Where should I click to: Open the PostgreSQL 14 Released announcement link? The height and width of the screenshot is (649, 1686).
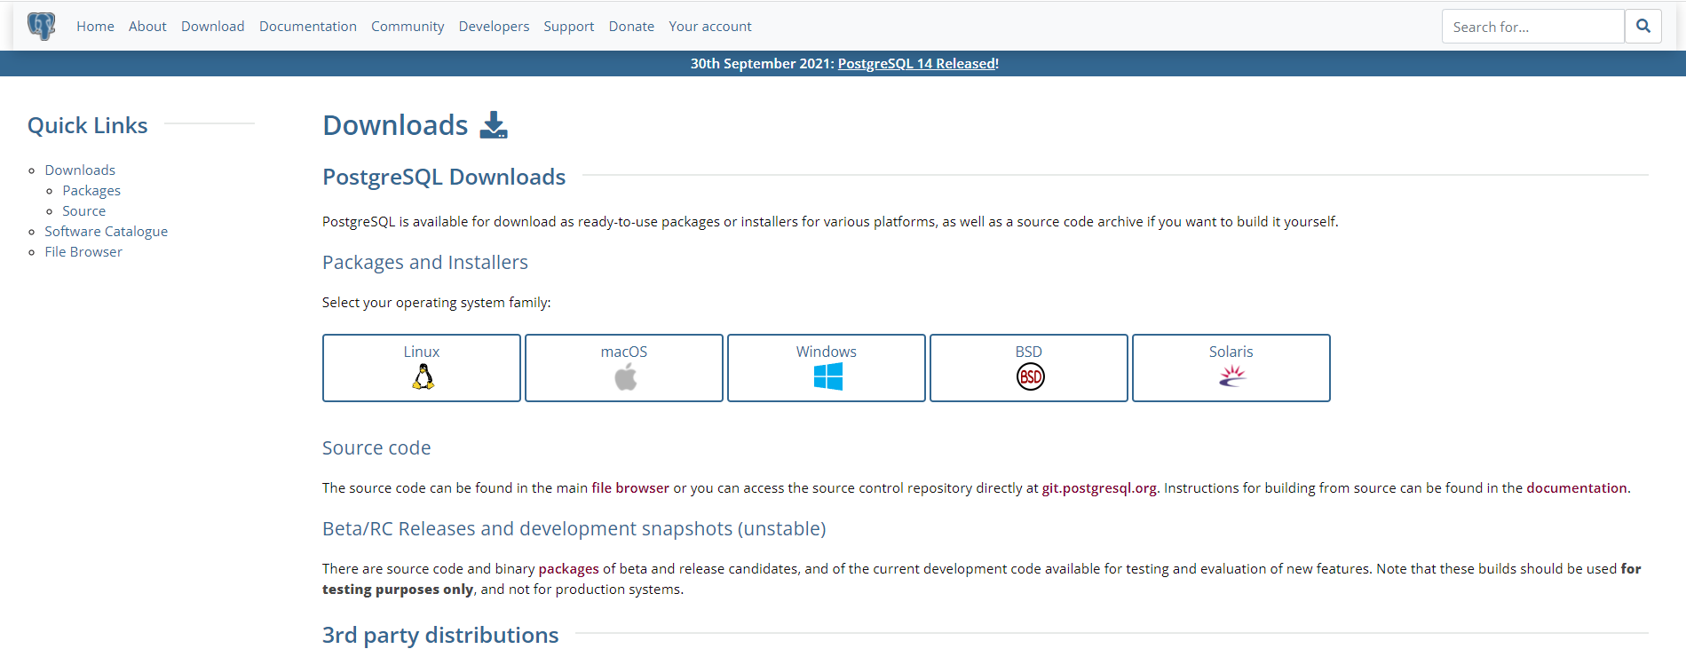click(x=917, y=64)
